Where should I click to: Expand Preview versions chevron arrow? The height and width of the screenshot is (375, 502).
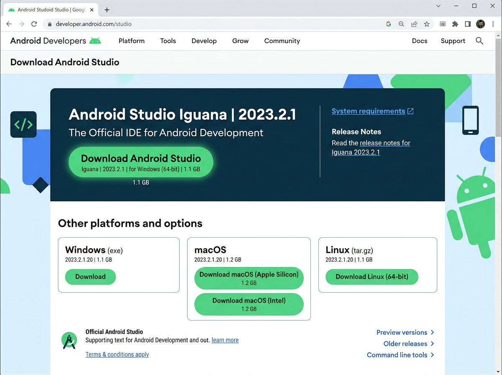pyautogui.click(x=433, y=332)
